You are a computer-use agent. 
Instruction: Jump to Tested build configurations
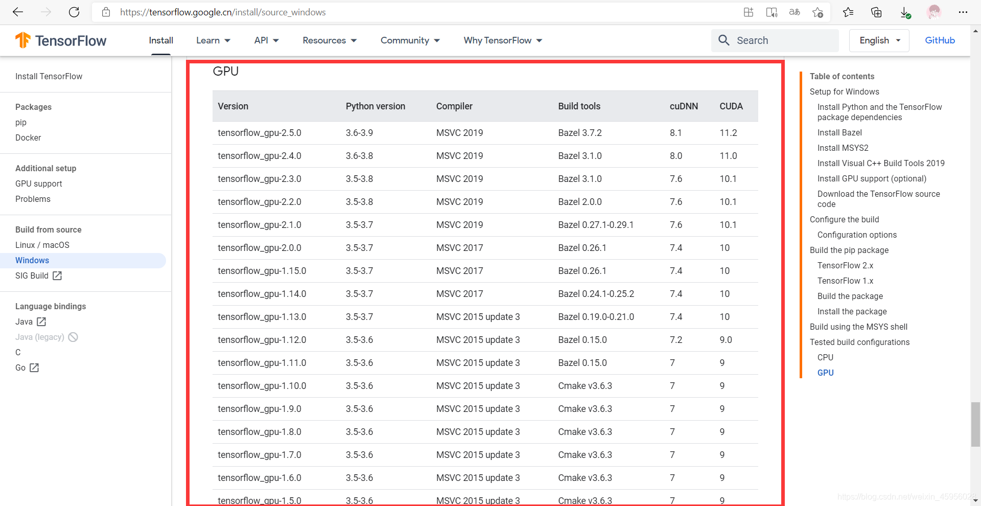(859, 342)
